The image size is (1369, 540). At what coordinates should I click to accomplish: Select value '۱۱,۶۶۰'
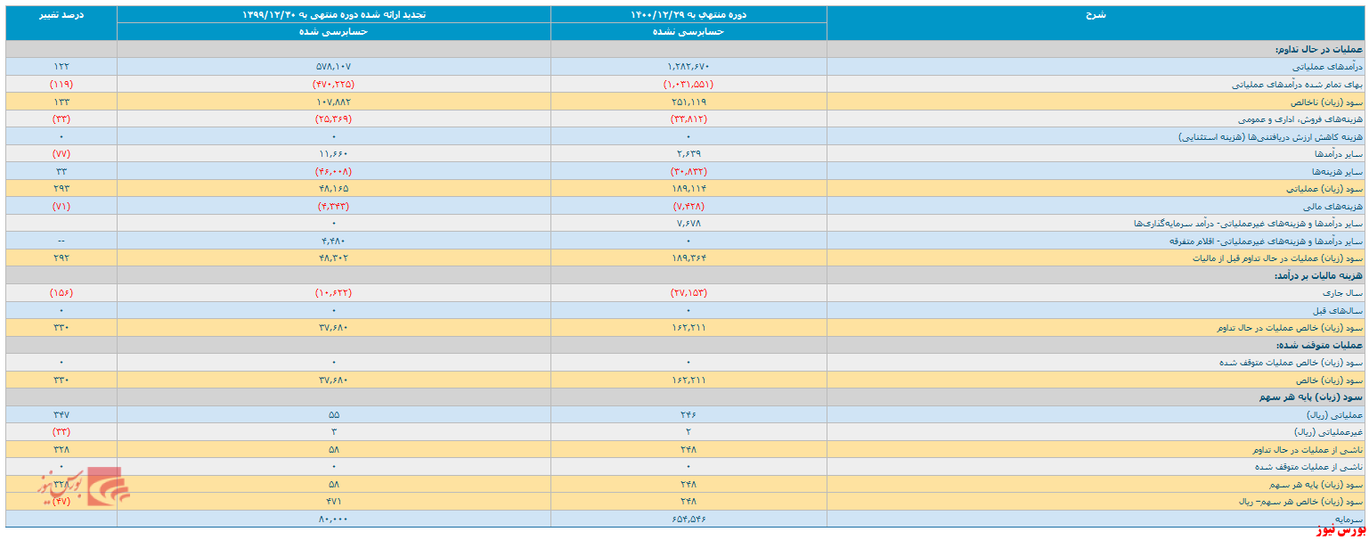point(334,153)
